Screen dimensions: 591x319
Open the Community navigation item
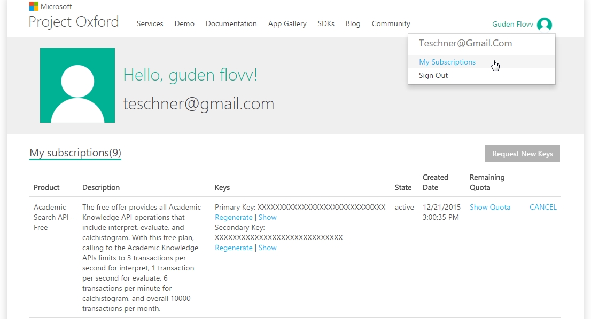391,23
